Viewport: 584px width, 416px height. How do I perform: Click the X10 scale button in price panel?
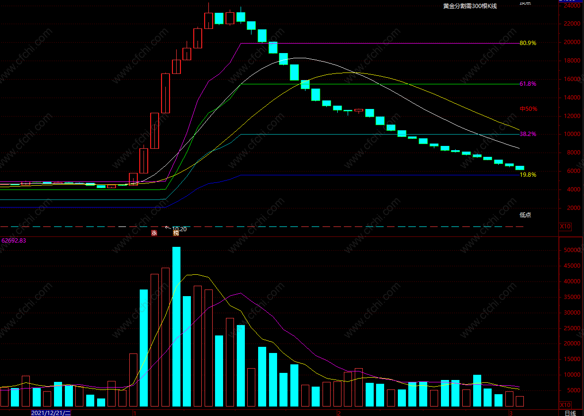pyautogui.click(x=566, y=226)
